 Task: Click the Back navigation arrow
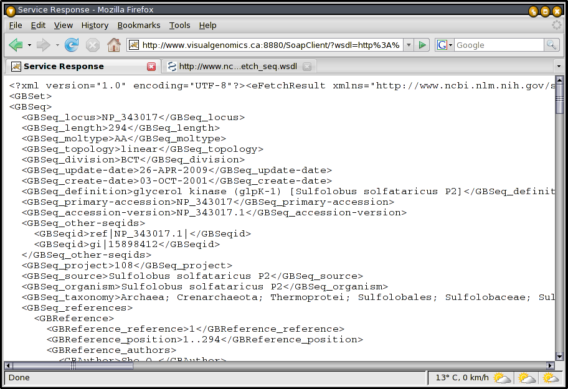click(16, 45)
